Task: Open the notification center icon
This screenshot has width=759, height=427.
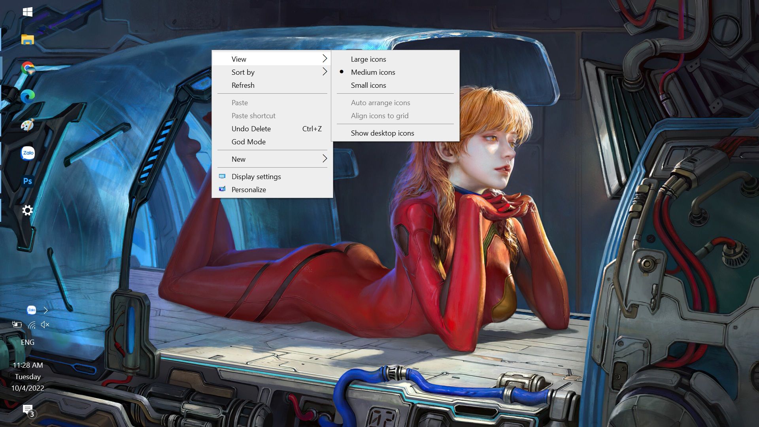Action: click(28, 411)
